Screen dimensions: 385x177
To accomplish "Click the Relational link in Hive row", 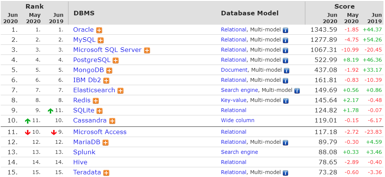I will coord(233,162).
